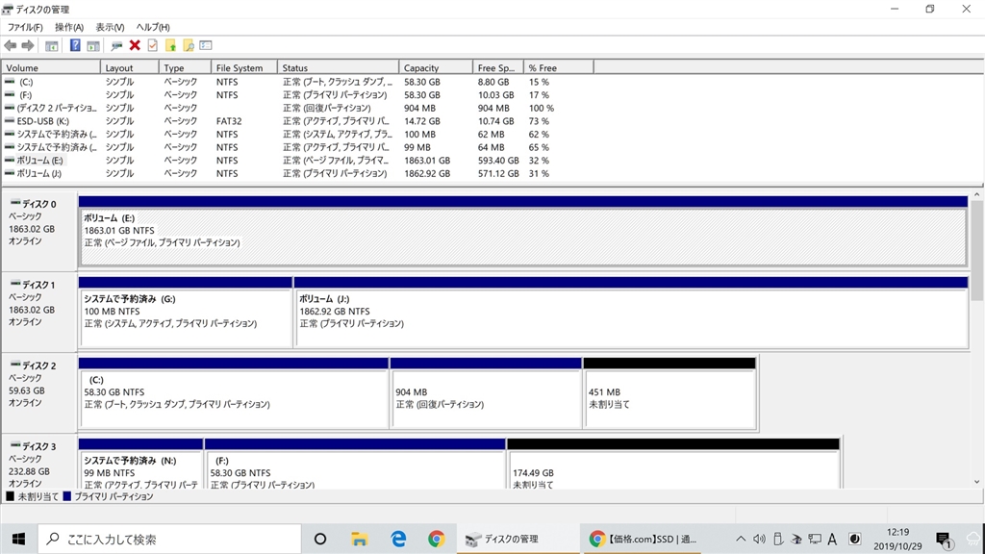Toggle the IME input mode A icon

coord(832,539)
